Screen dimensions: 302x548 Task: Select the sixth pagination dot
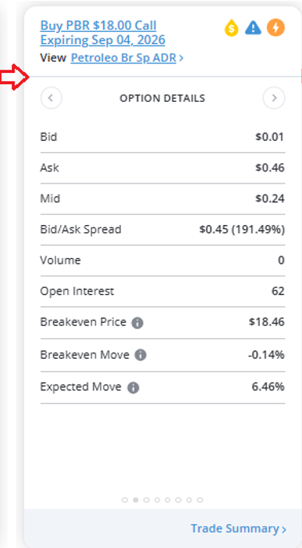click(179, 500)
